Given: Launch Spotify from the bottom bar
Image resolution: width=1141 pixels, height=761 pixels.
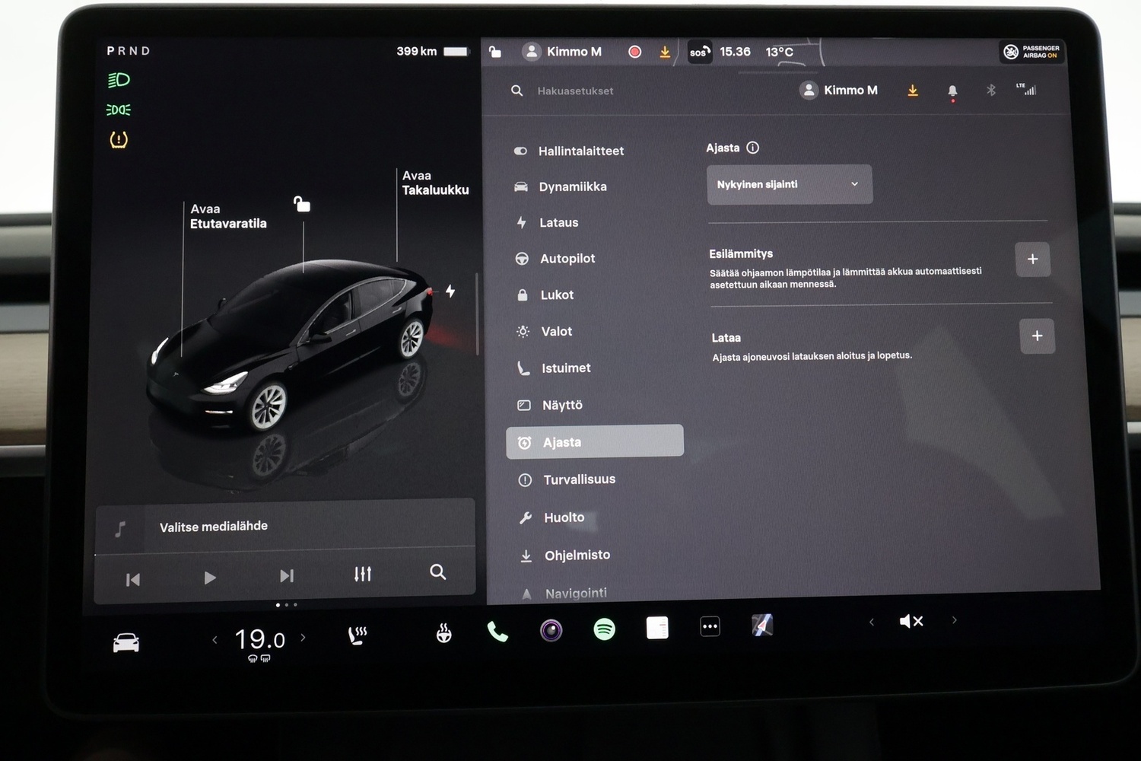Looking at the screenshot, I should click(604, 629).
